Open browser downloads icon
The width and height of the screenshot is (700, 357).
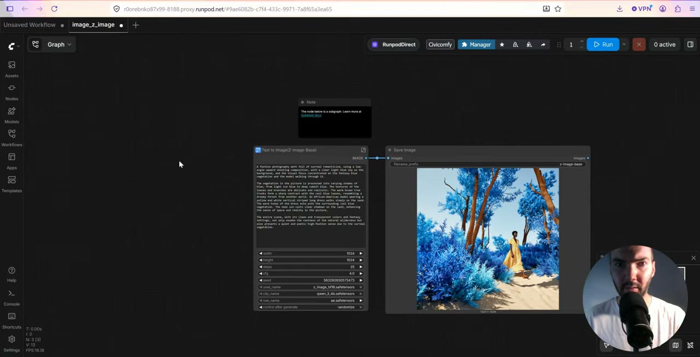click(619, 9)
